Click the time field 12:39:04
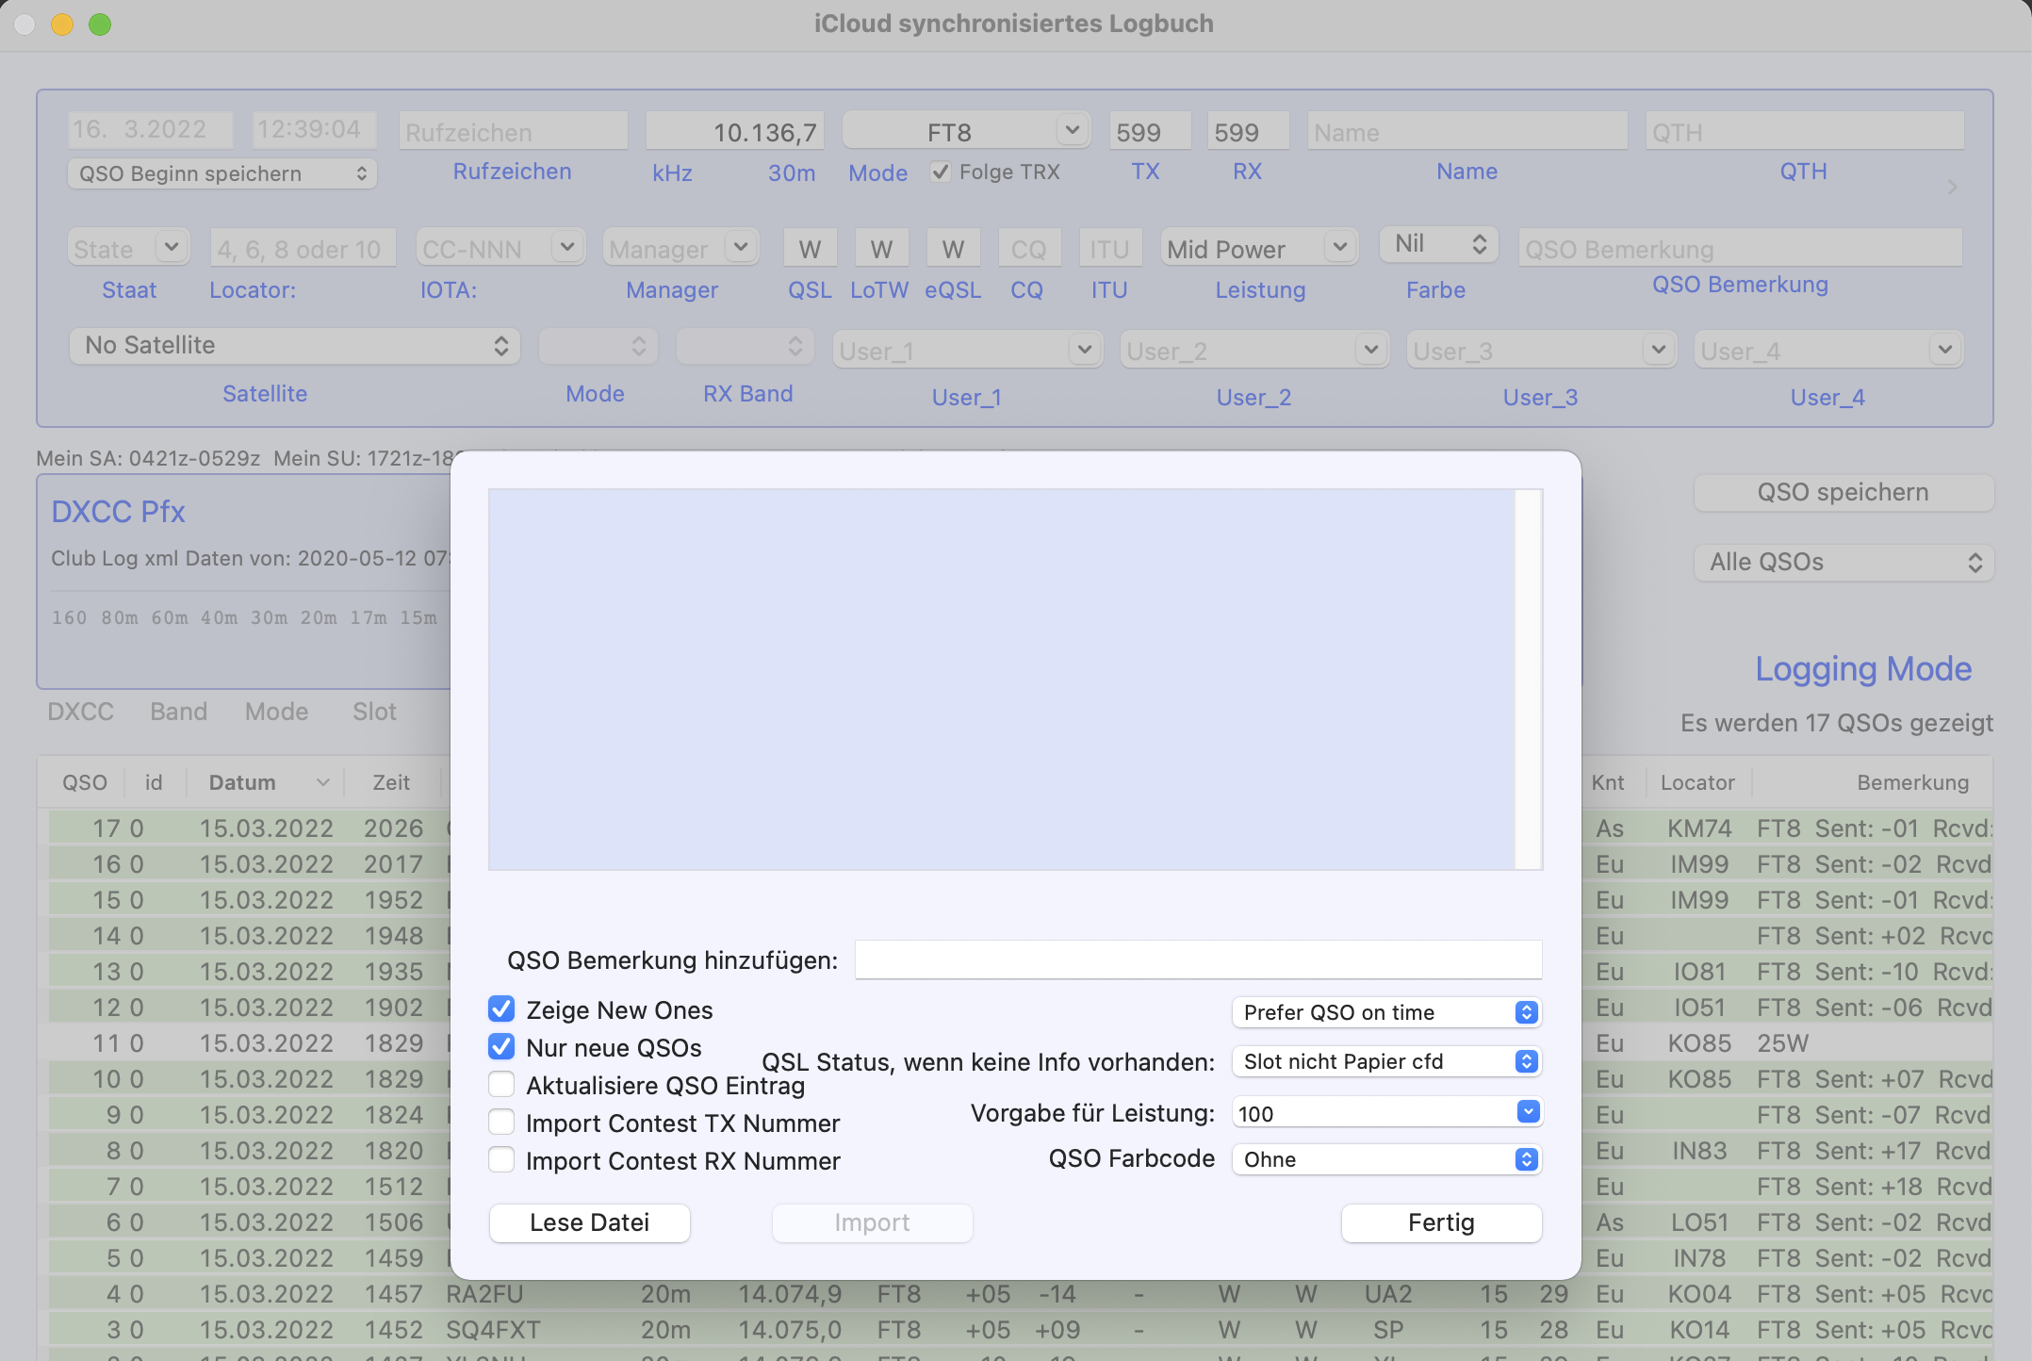The width and height of the screenshot is (2032, 1361). 315,129
